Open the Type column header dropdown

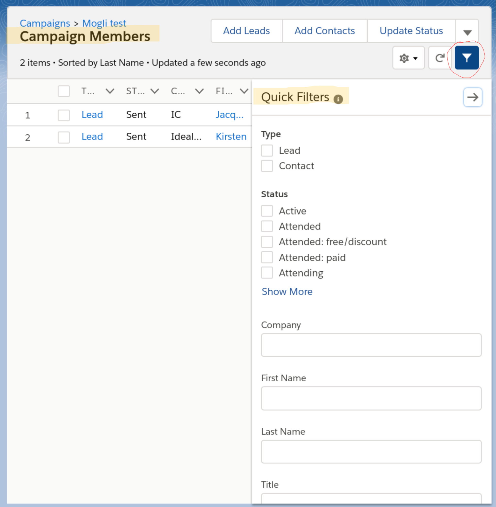pos(110,91)
